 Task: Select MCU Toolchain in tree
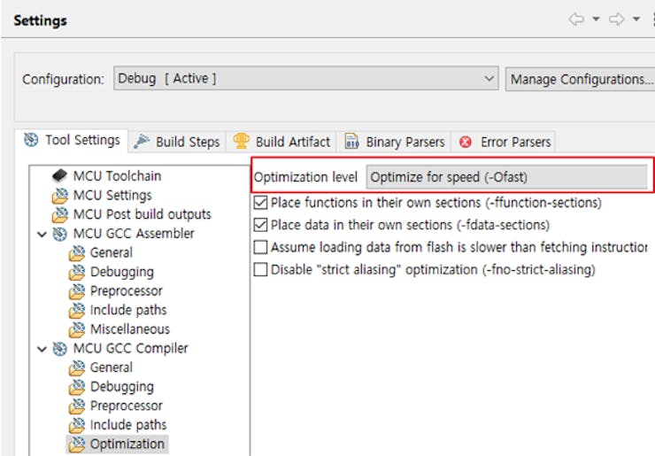coord(117,176)
